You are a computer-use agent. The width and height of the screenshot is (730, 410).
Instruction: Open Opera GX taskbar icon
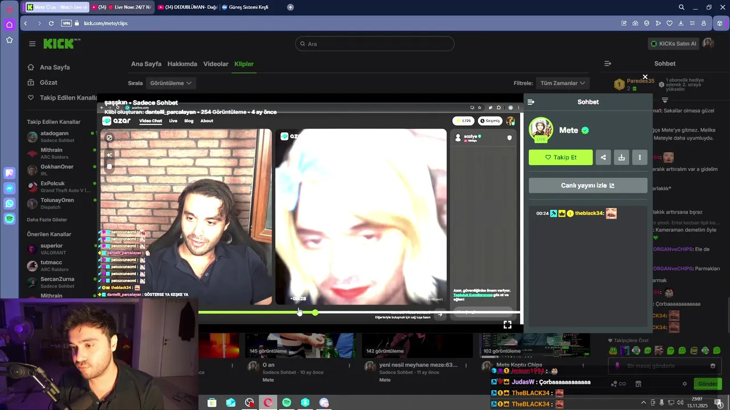[x=268, y=403]
